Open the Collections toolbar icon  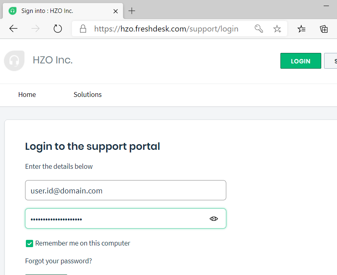[x=324, y=29]
